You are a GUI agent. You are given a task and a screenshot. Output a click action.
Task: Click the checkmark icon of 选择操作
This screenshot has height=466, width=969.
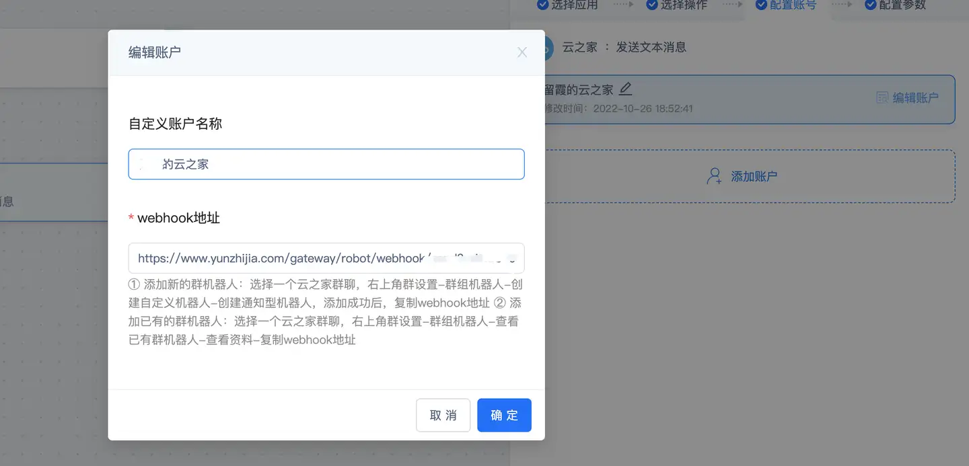651,5
